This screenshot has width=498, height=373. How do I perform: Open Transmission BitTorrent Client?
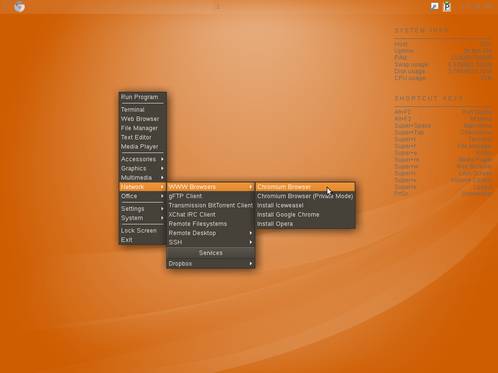click(211, 205)
